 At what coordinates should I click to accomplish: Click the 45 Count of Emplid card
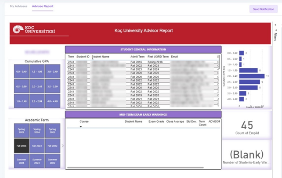coord(247,127)
